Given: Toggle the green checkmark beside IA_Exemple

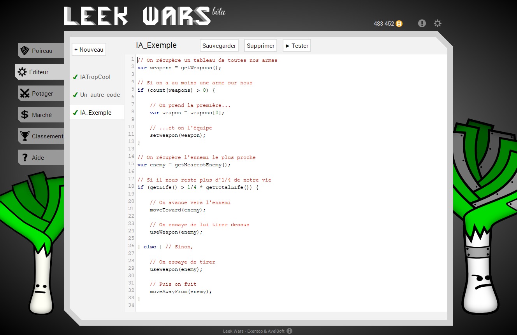Looking at the screenshot, I should click(x=75, y=113).
